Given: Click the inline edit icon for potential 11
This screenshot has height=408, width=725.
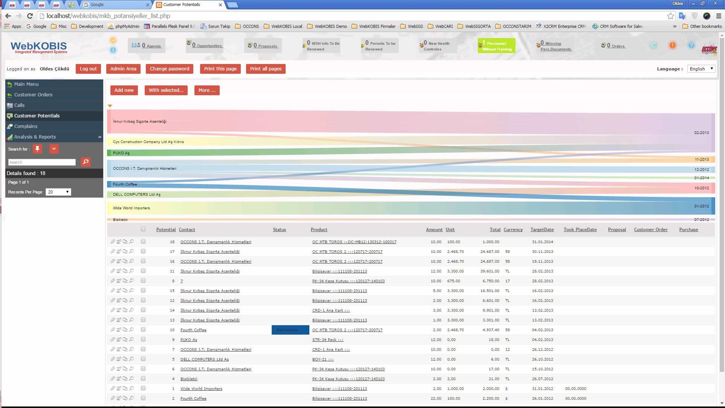Looking at the screenshot, I should tap(119, 271).
